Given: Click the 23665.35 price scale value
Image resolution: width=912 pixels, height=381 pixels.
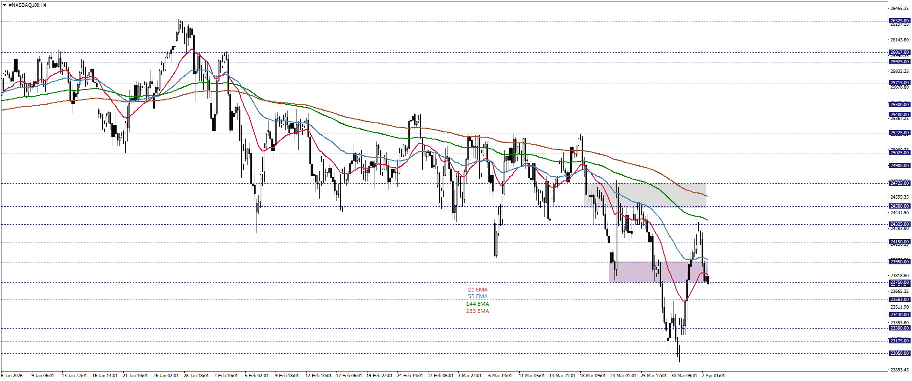Looking at the screenshot, I should point(900,291).
